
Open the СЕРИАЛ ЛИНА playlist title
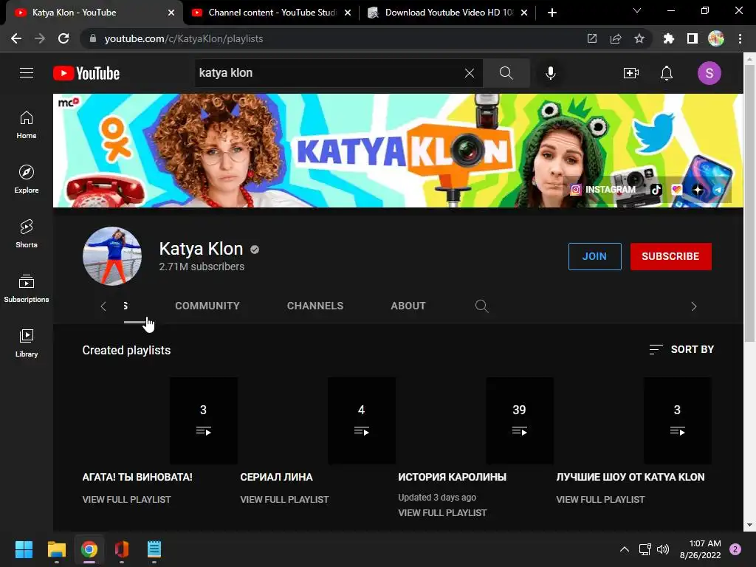pyautogui.click(x=276, y=477)
